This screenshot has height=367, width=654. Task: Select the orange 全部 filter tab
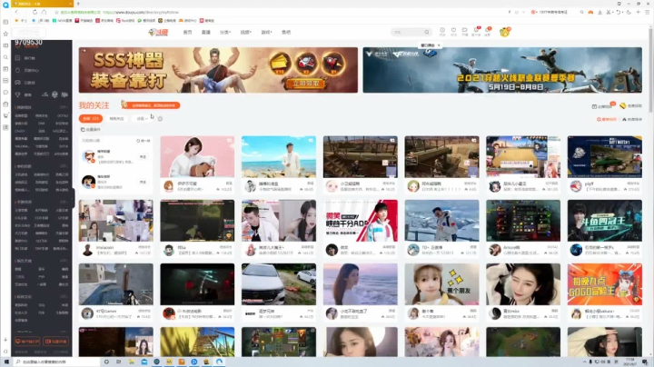tap(91, 118)
